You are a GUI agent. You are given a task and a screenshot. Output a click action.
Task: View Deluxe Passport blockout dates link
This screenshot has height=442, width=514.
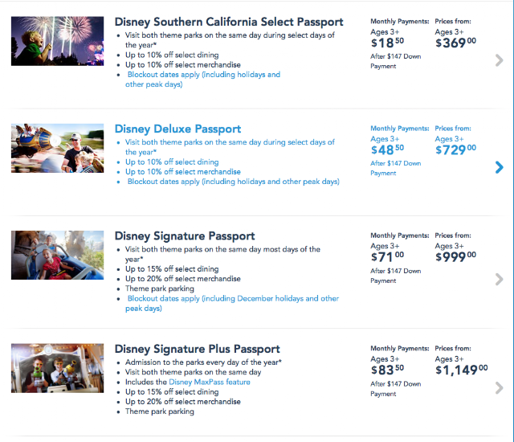coord(234,182)
